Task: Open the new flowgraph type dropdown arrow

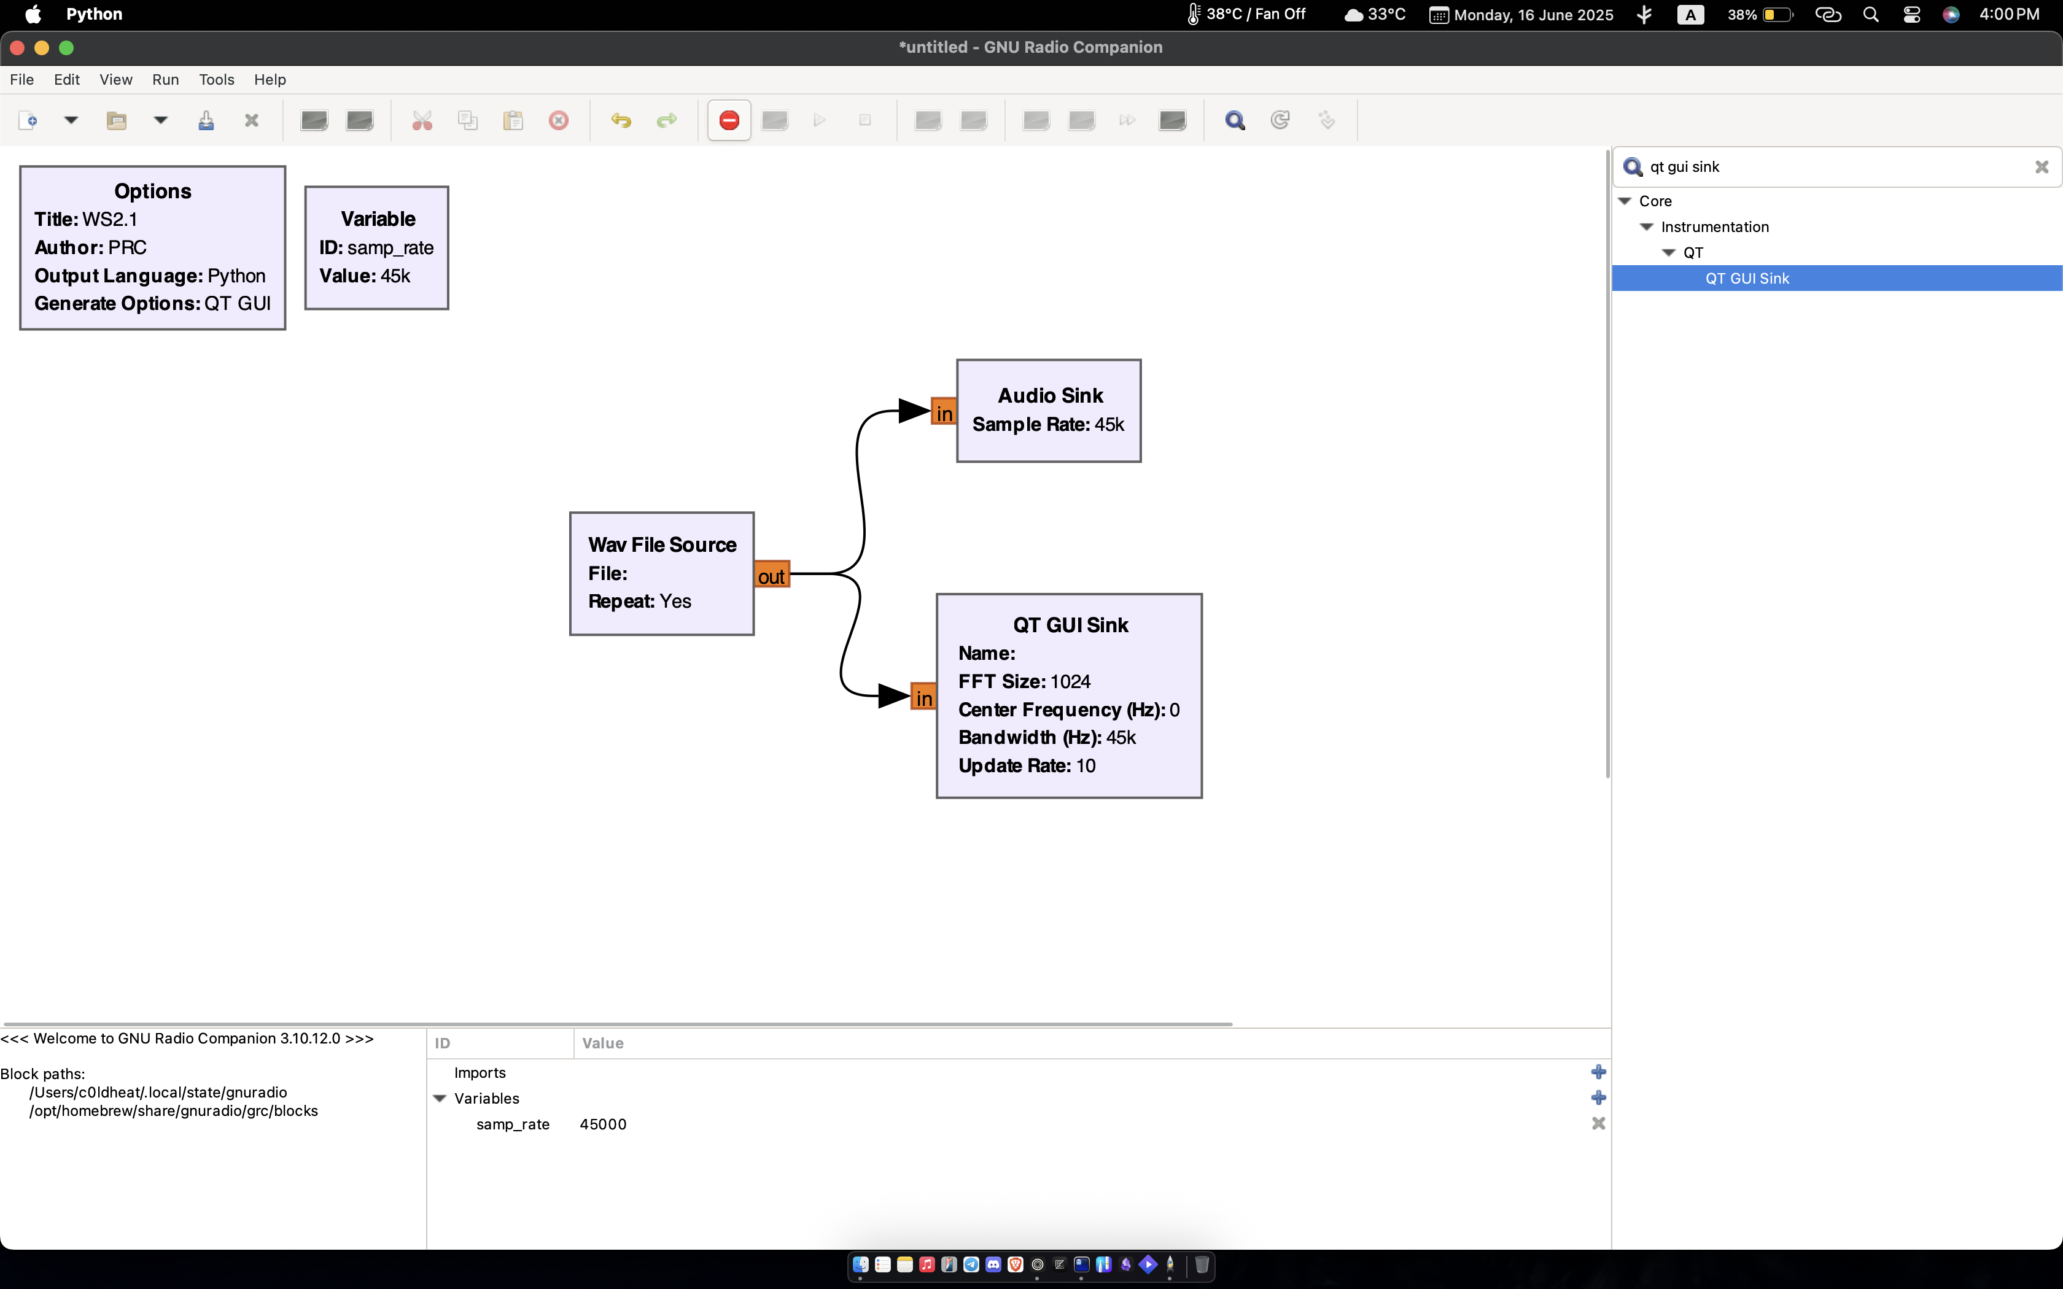Action: [x=72, y=120]
